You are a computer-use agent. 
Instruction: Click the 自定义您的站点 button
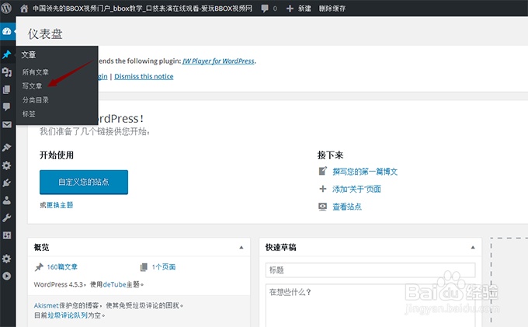[x=84, y=182]
